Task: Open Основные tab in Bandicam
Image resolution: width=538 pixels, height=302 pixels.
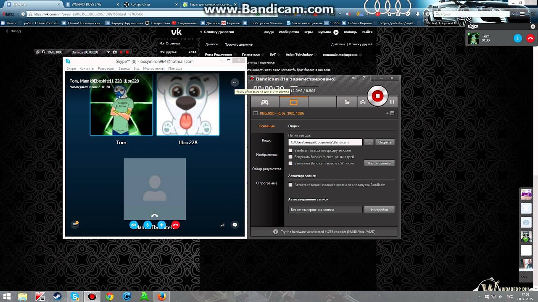Action: click(267, 126)
